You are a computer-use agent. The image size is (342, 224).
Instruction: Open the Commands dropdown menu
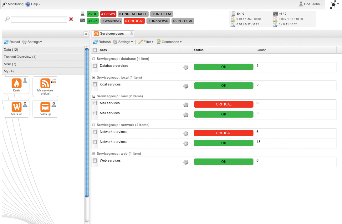[169, 42]
